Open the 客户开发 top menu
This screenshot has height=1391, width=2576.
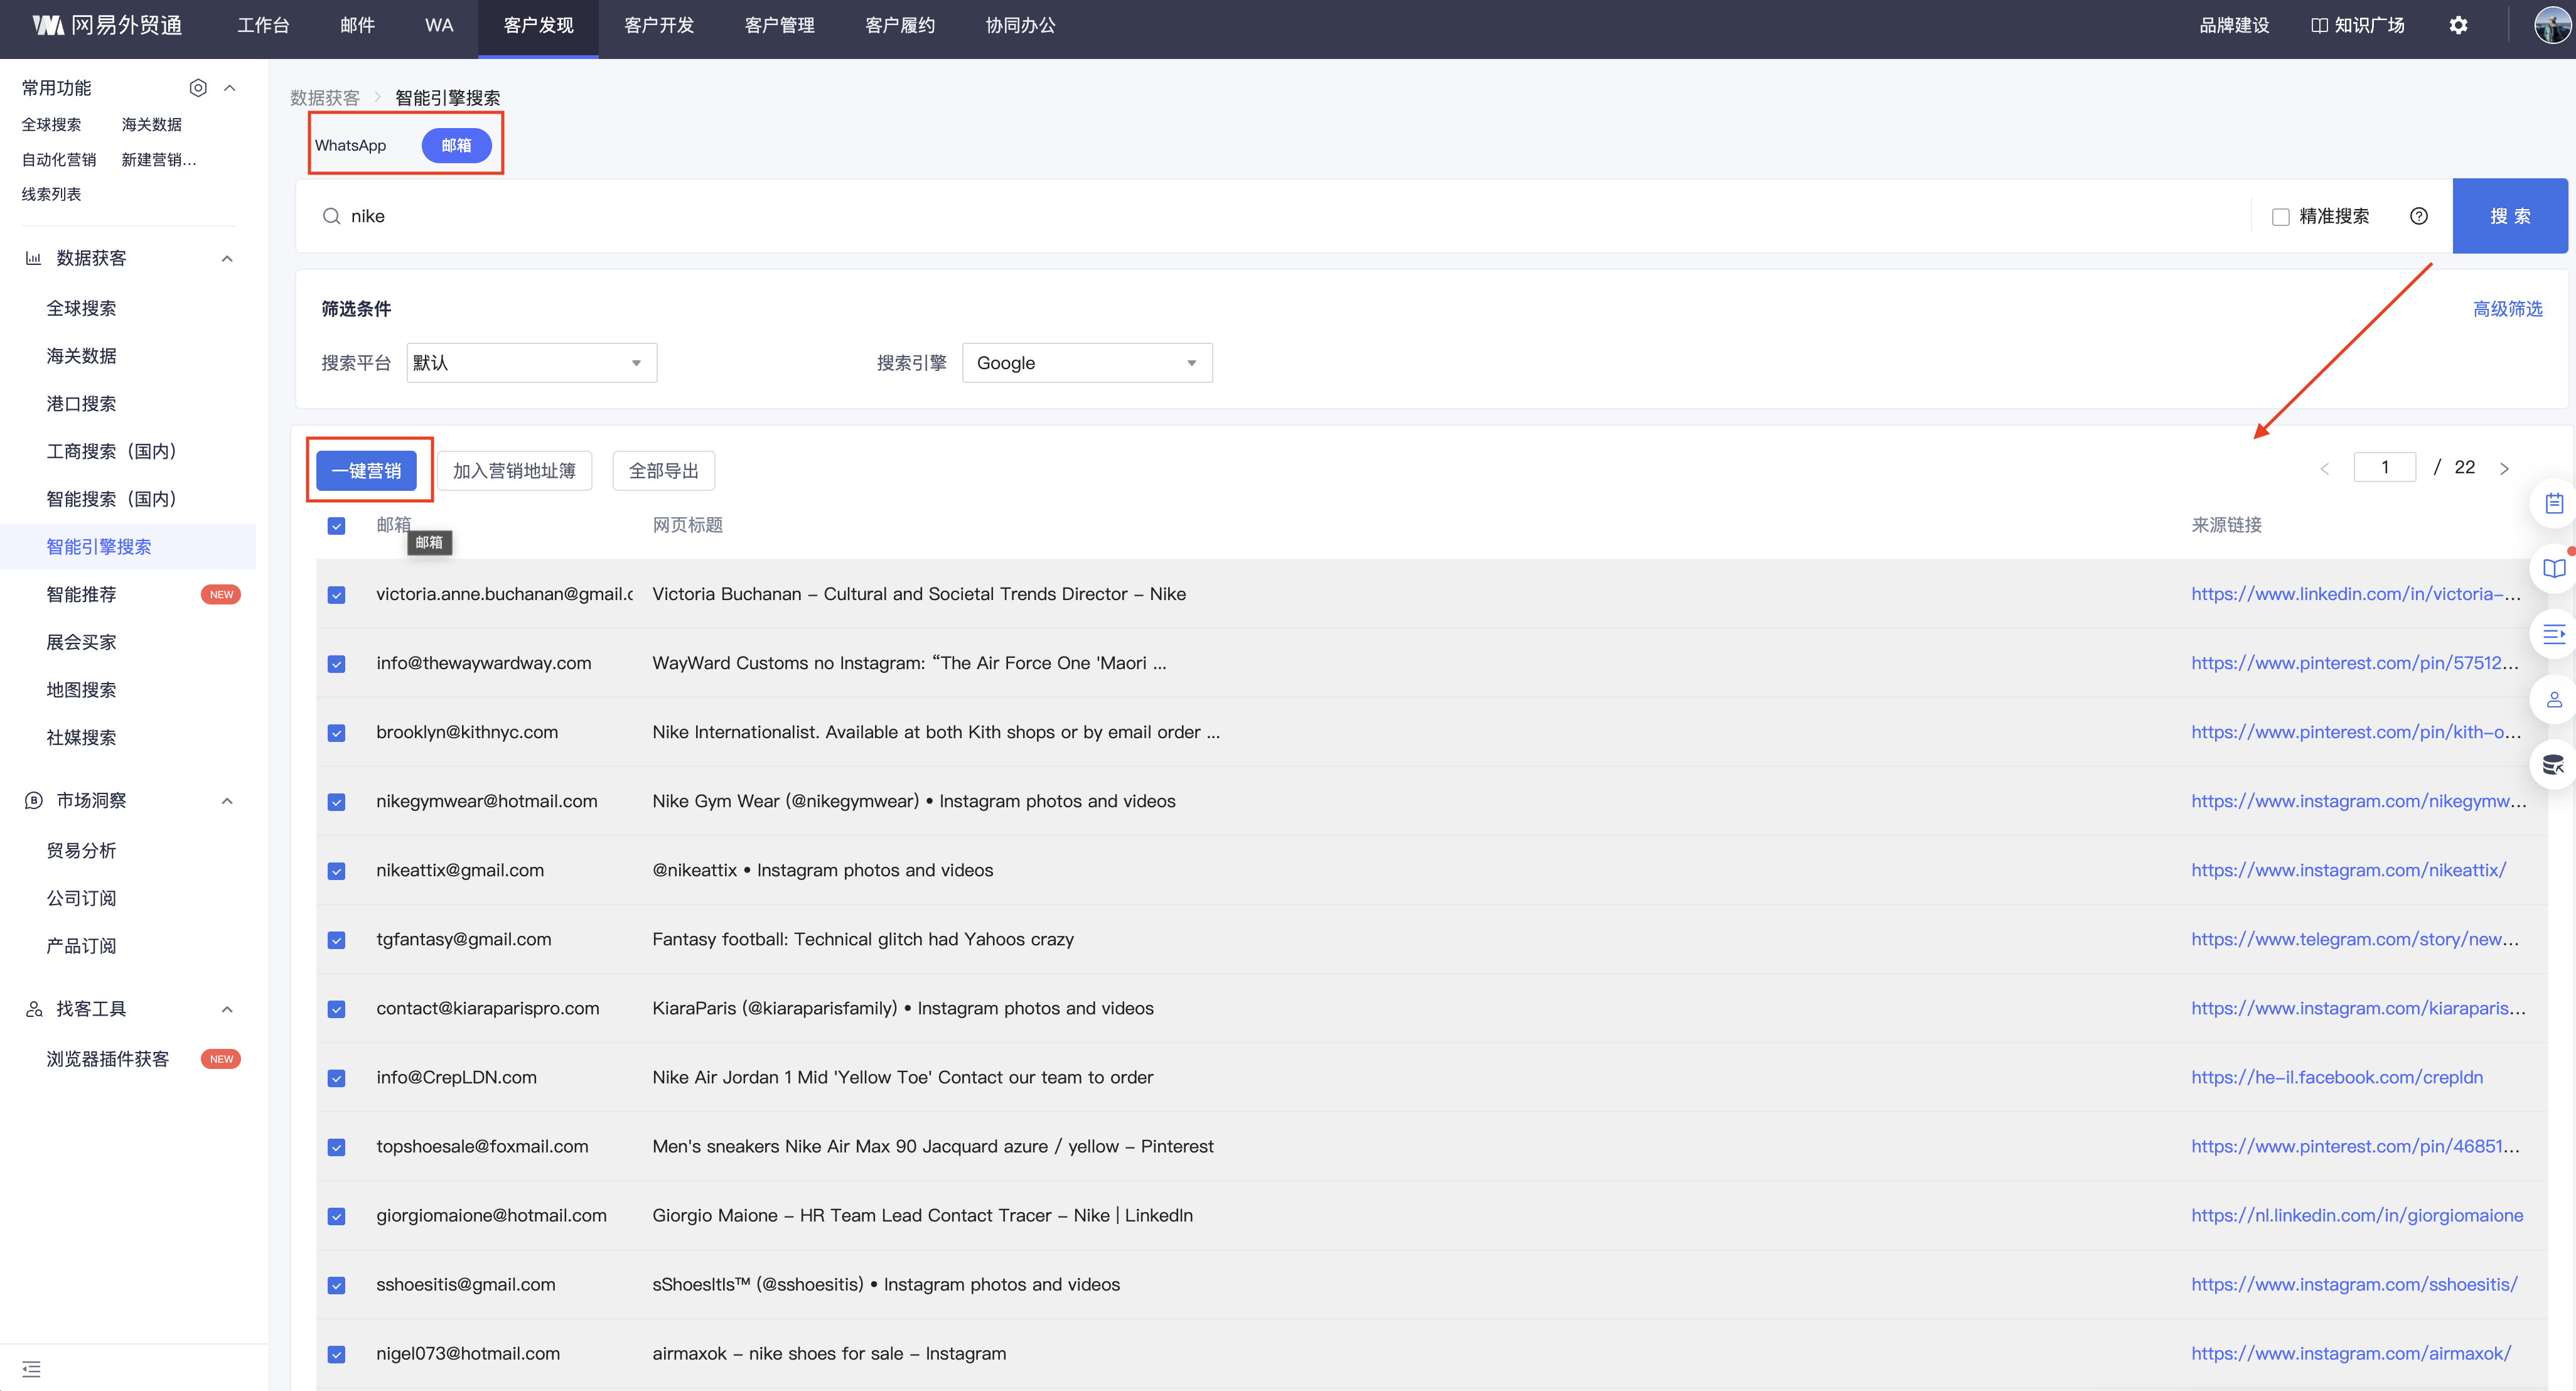(x=658, y=26)
